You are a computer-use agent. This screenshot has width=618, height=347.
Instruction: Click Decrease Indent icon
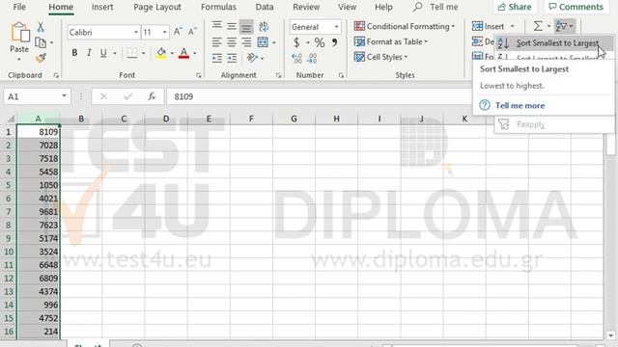coord(216,58)
